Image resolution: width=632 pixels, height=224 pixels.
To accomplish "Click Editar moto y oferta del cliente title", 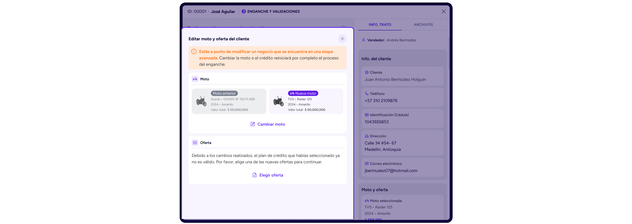I will (219, 39).
